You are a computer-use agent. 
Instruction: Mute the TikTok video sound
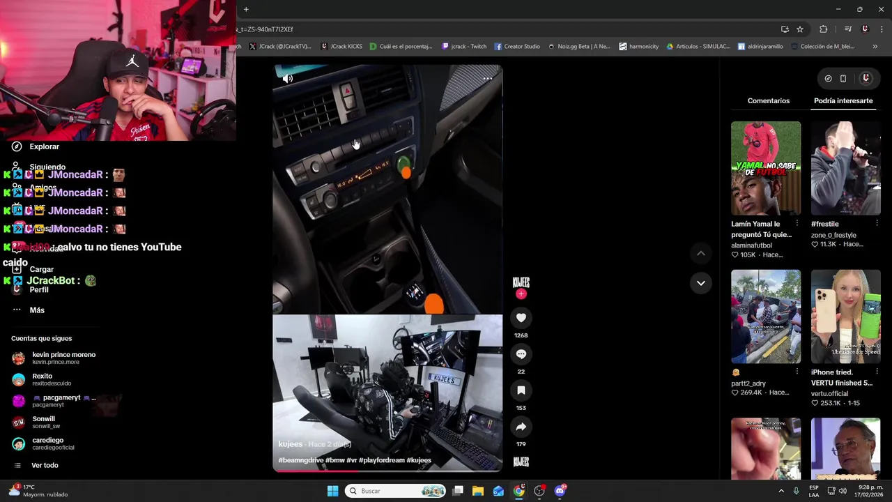coord(288,79)
